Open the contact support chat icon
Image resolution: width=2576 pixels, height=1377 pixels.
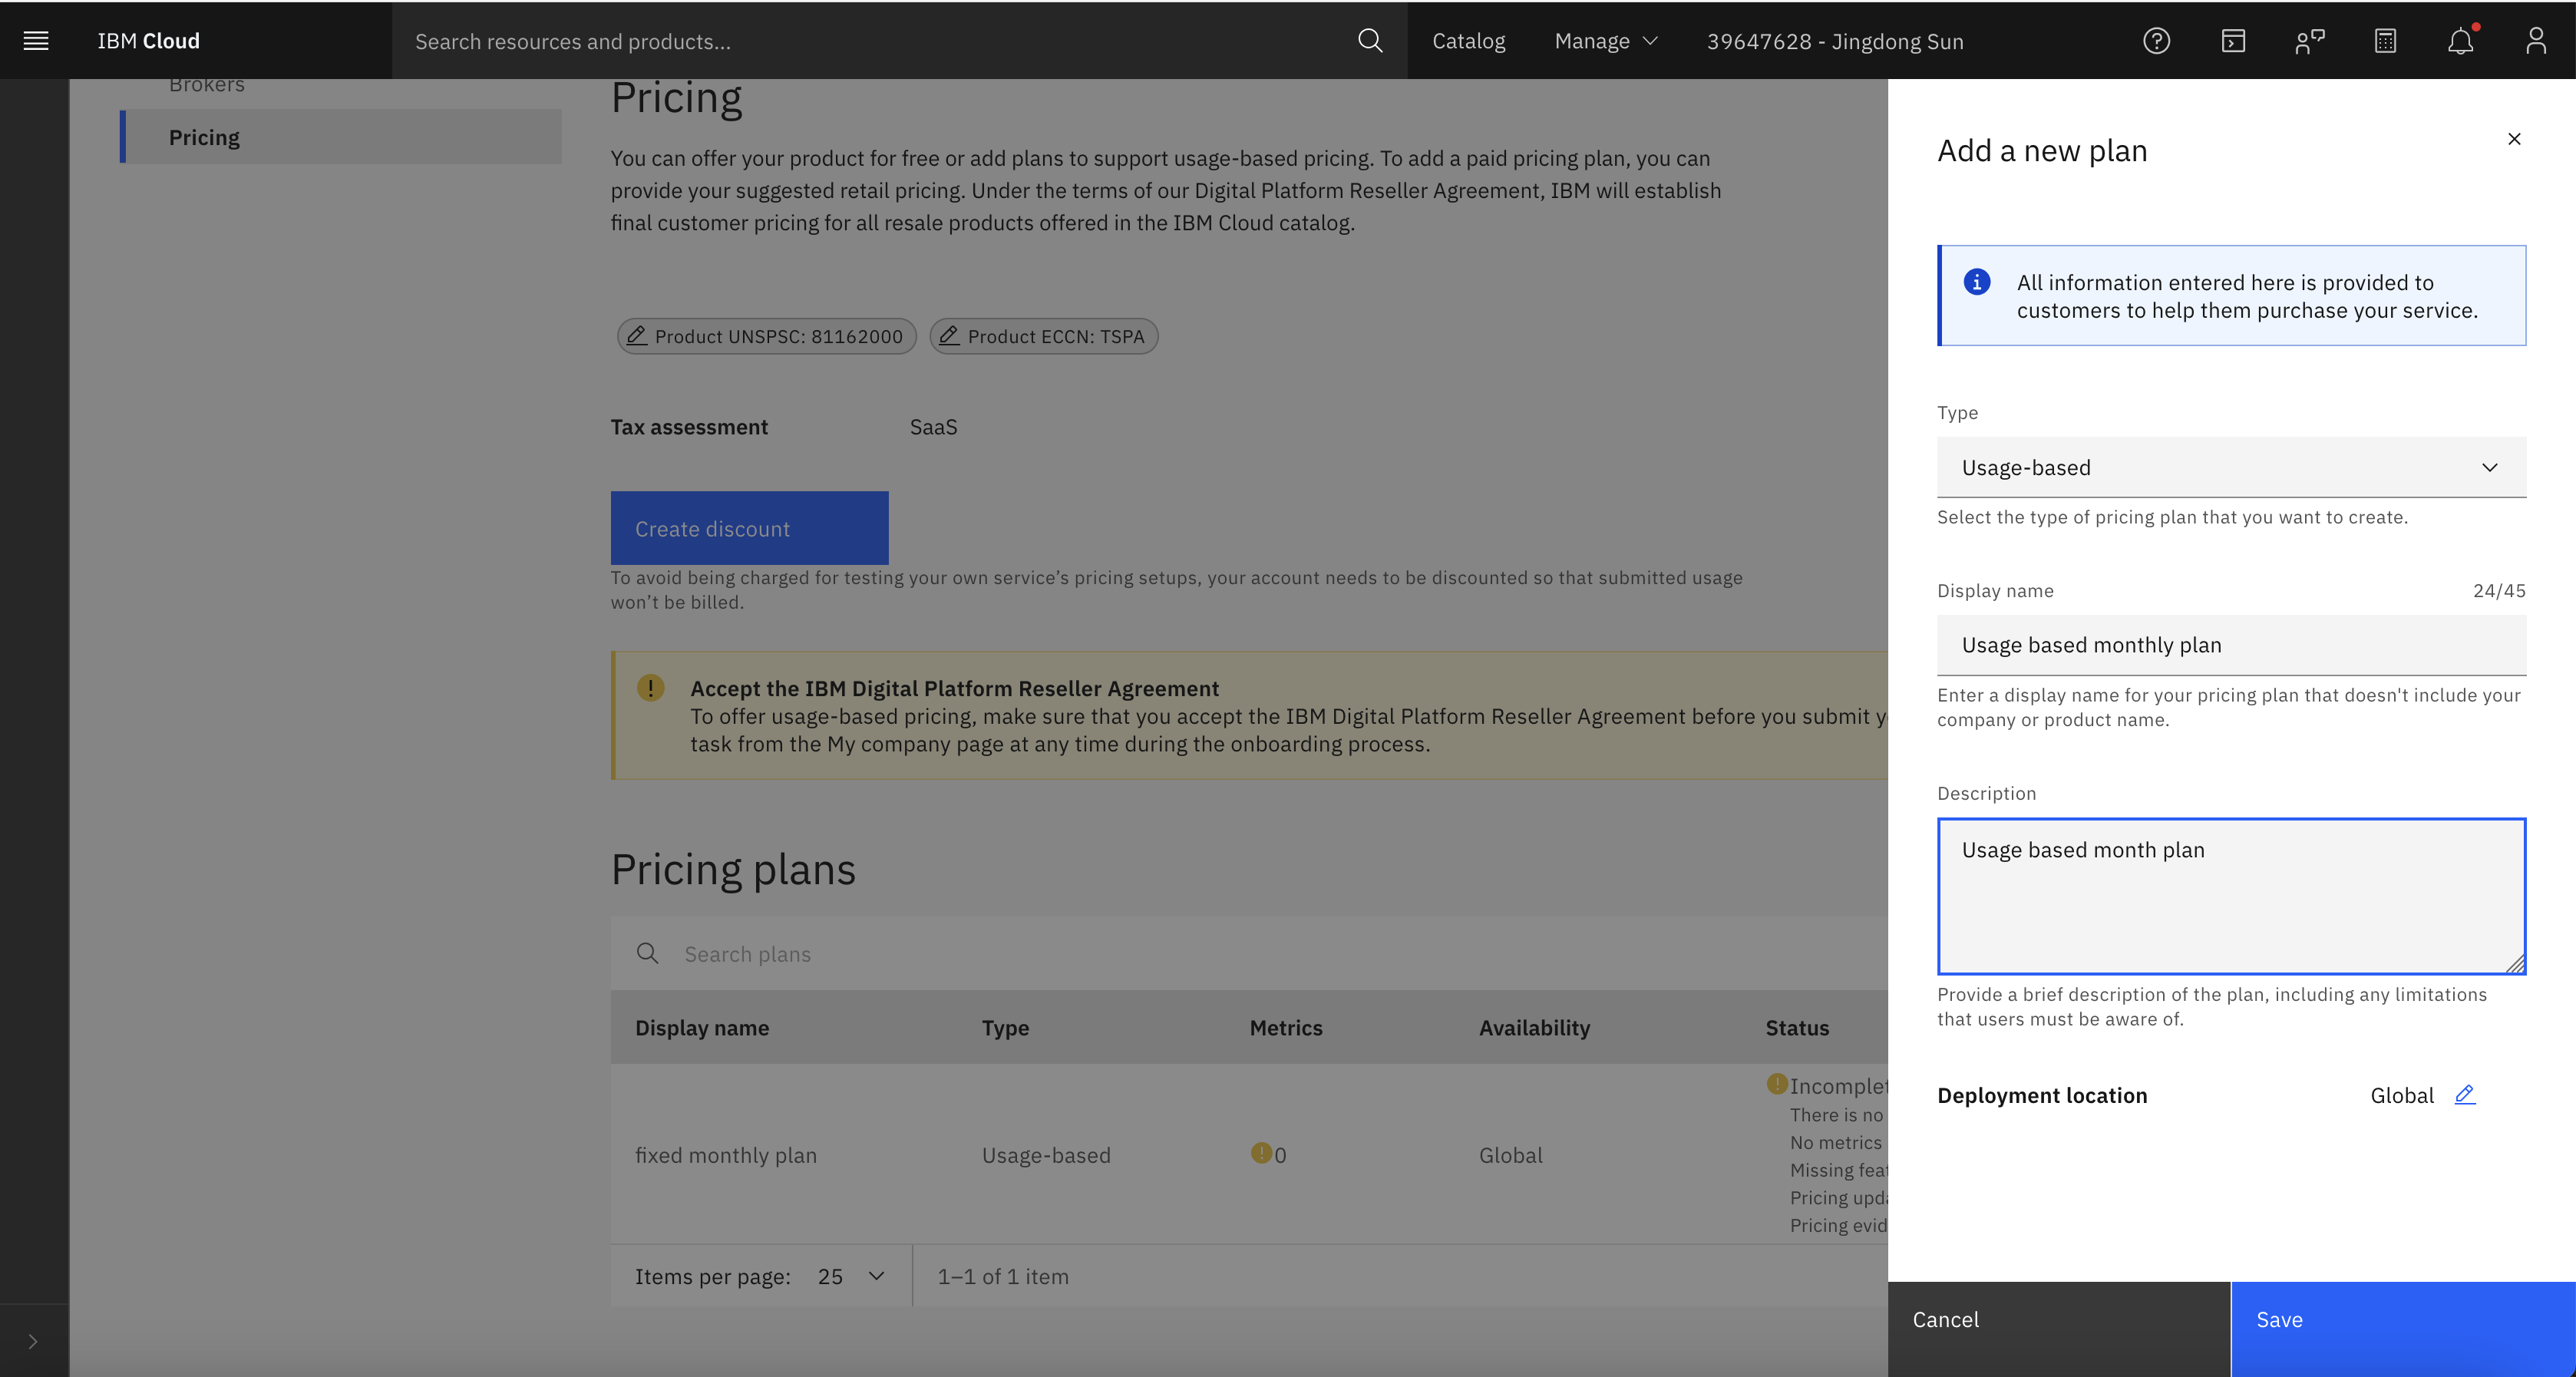(2309, 41)
